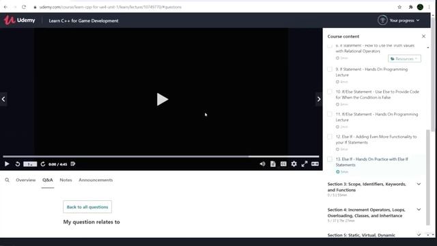
Task: Open the Announcements tab
Action: (x=96, y=180)
